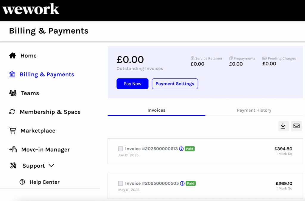The image size is (305, 201).
Task: Select the Invoices tab
Action: click(156, 110)
